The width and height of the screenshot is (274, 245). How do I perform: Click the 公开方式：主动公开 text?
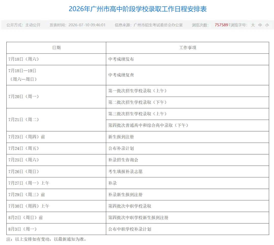tap(23, 25)
